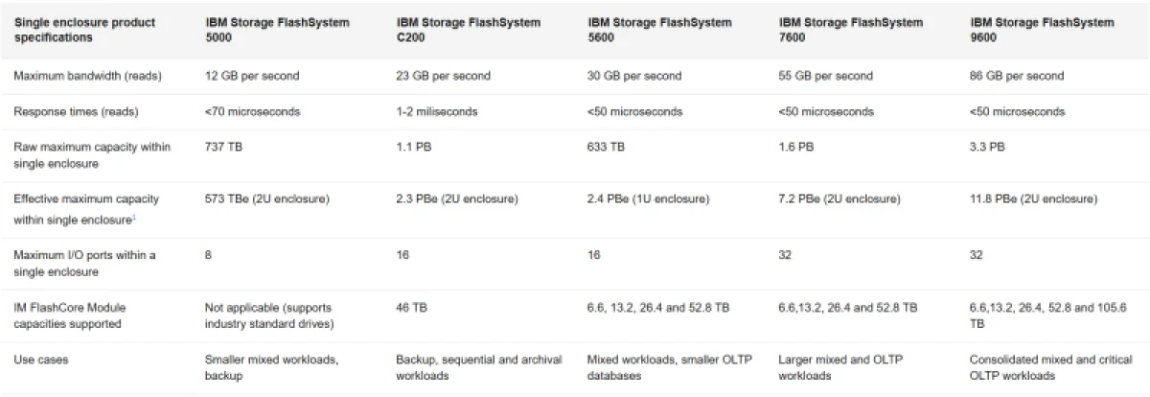1150x397 pixels.
Task: Select the IBM Storage FlashSystem C200 header
Action: coord(468,30)
